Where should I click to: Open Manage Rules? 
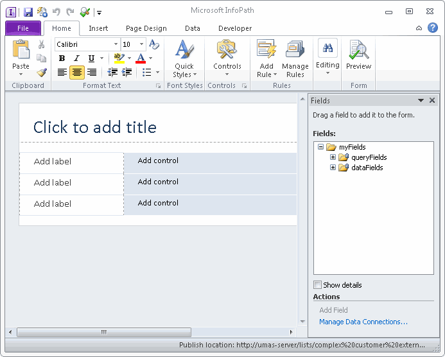(x=295, y=59)
